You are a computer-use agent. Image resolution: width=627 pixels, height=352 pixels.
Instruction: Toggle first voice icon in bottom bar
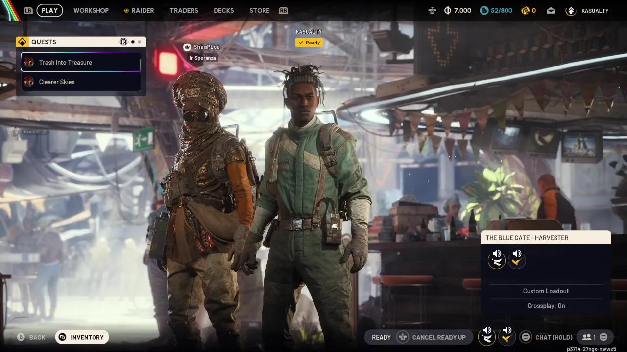click(x=487, y=336)
